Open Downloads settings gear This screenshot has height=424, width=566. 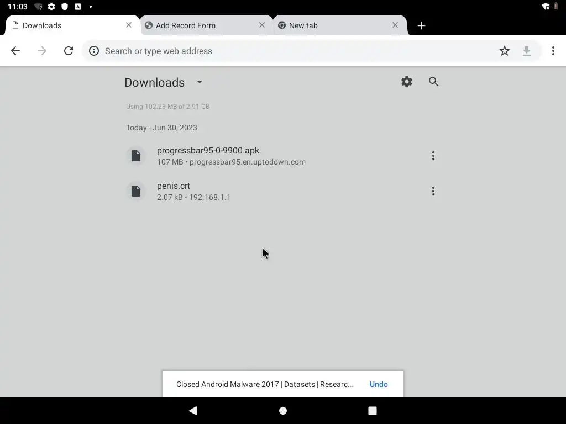pyautogui.click(x=407, y=82)
